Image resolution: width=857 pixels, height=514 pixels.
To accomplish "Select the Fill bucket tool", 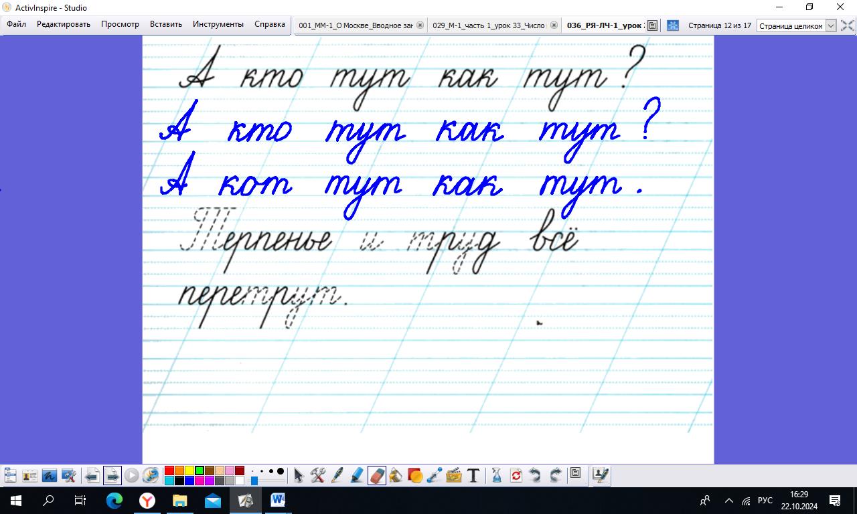I will 396,475.
